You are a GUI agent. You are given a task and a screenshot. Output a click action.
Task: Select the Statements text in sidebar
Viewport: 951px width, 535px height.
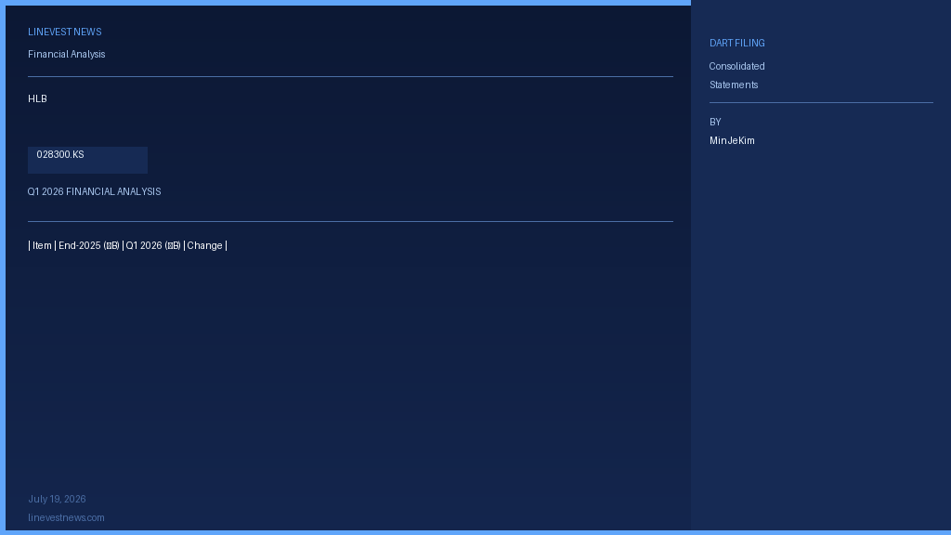pyautogui.click(x=734, y=85)
